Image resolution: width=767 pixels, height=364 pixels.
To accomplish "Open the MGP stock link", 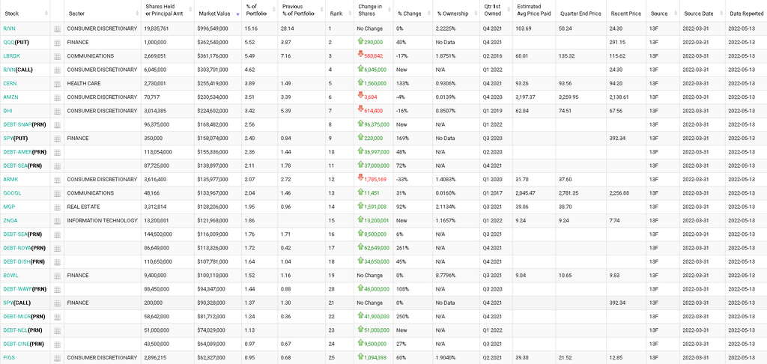I will coord(8,207).
